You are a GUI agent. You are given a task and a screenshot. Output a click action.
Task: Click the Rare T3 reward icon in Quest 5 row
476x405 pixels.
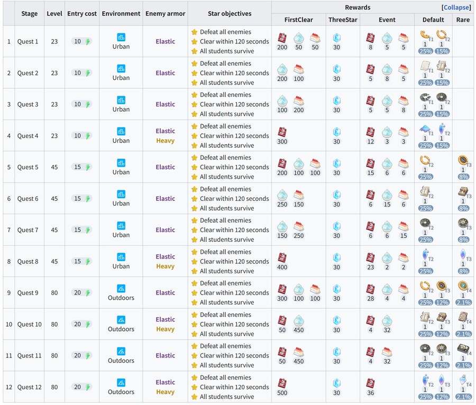coord(463,161)
